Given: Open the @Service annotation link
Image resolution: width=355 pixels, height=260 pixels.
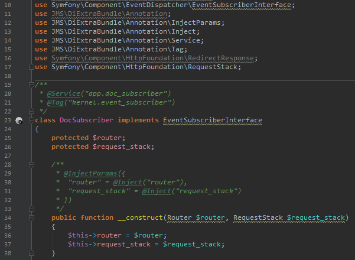Looking at the screenshot, I should tap(64, 93).
